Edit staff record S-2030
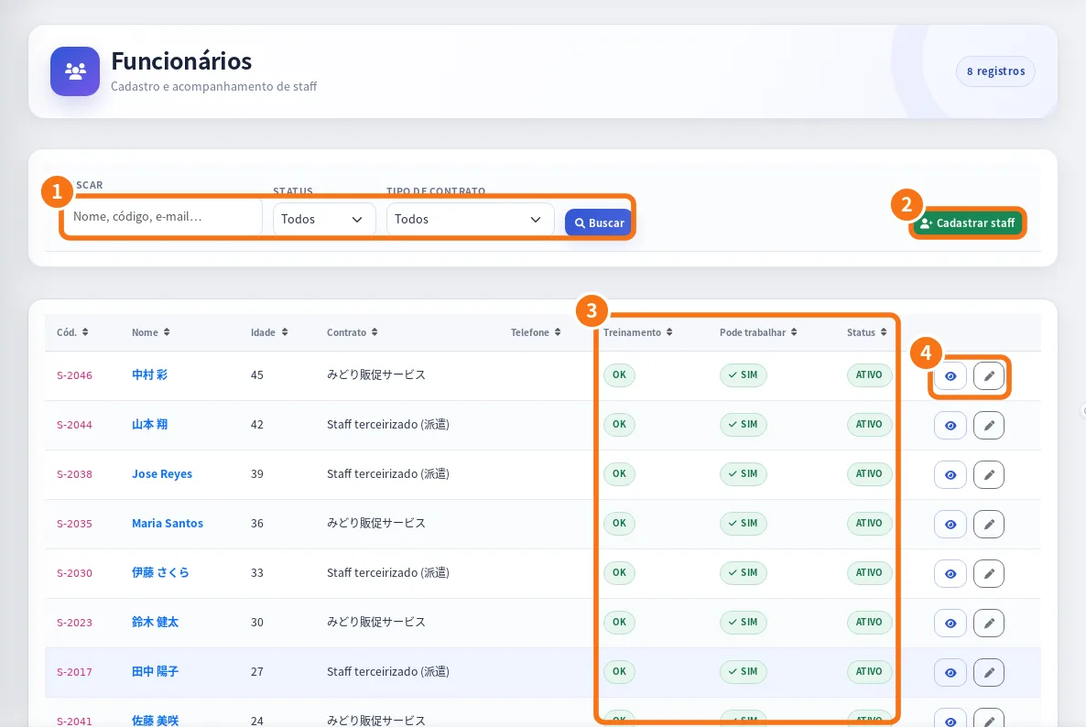Screen dimensions: 1086x727 coord(989,573)
